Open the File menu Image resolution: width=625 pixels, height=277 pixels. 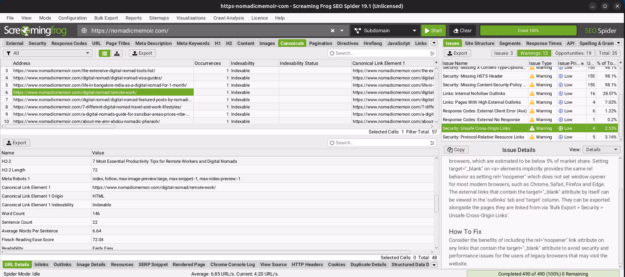point(10,18)
